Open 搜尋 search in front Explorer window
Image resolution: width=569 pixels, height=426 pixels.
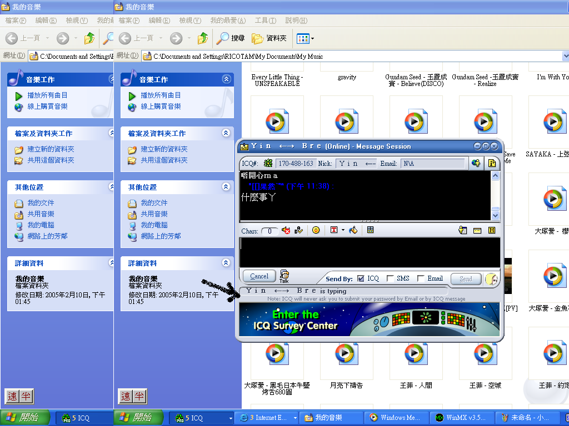pyautogui.click(x=231, y=38)
